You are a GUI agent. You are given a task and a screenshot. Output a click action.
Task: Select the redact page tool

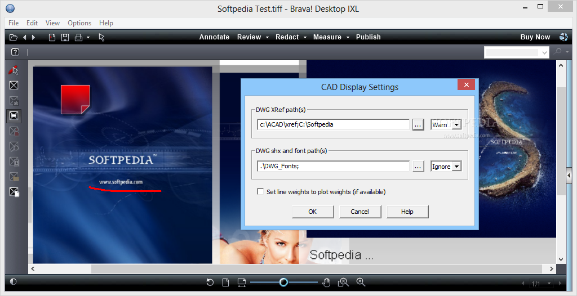(14, 192)
